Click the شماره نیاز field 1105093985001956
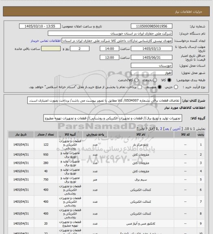Screen dimensions: 213x234 pos(152,26)
